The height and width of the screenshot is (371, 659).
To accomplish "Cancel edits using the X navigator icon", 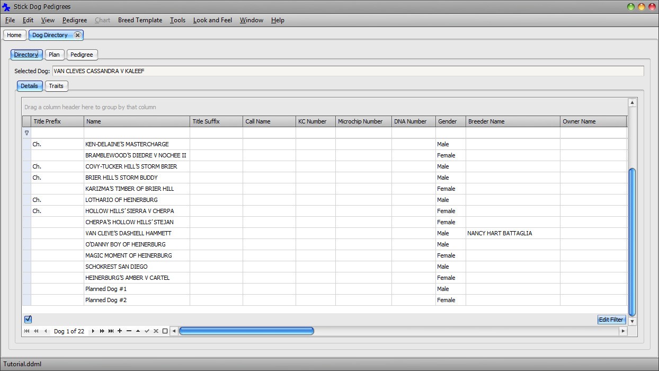I will 156,331.
